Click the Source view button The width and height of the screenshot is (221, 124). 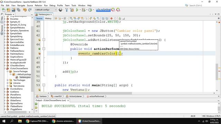[x=39, y=18]
